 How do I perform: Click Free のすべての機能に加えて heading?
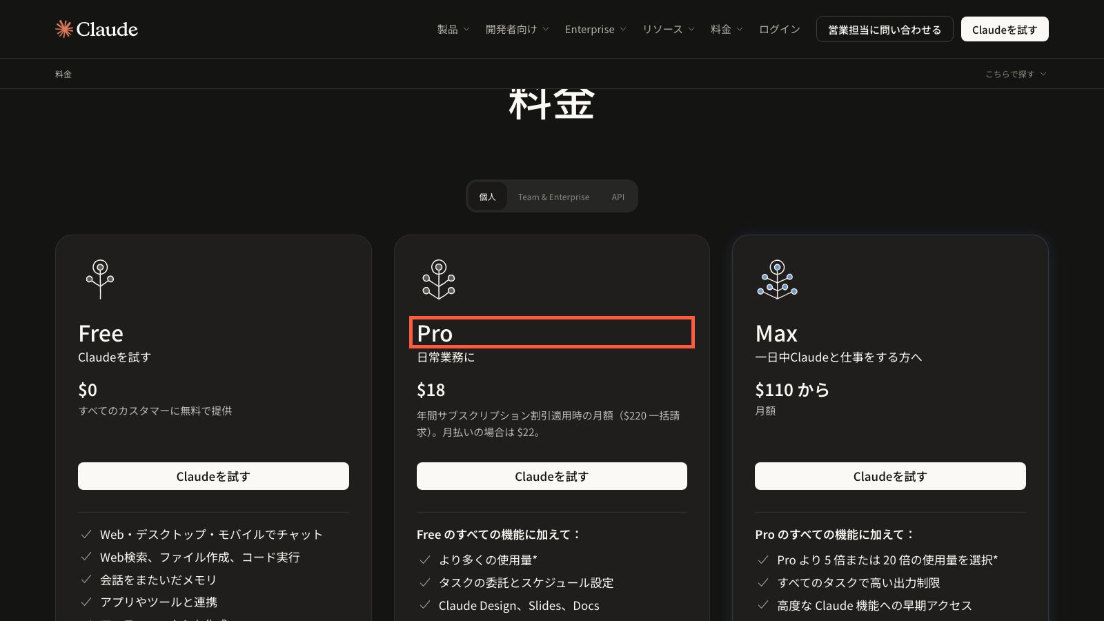(x=499, y=534)
